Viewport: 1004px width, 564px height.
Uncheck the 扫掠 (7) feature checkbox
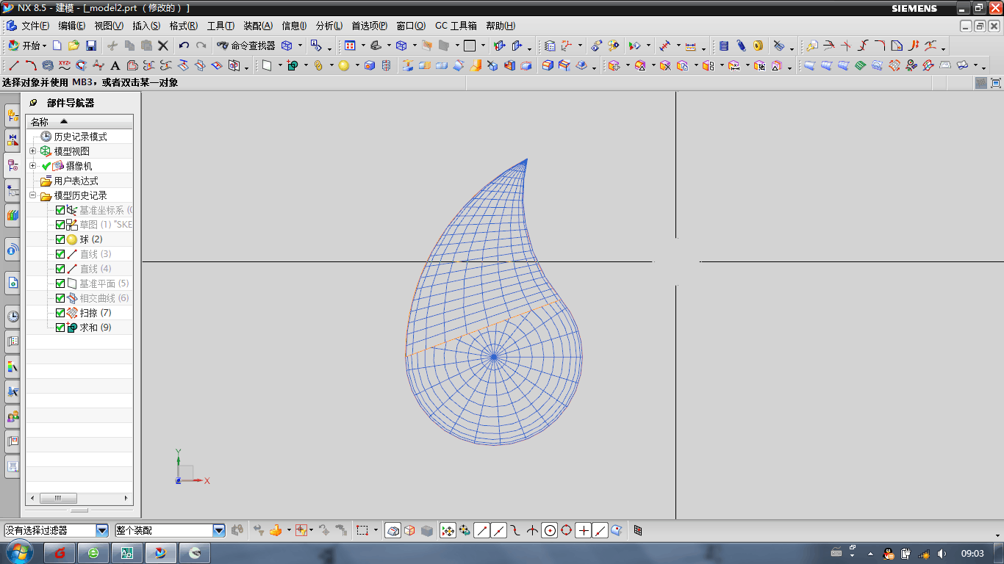(x=60, y=313)
